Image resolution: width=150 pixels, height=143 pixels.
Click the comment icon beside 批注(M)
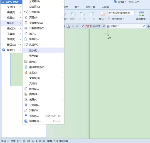(26, 44)
